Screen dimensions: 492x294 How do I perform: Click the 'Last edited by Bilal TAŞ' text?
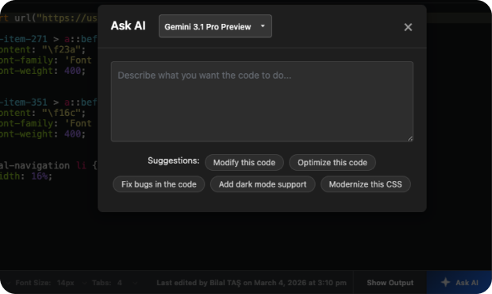point(252,283)
